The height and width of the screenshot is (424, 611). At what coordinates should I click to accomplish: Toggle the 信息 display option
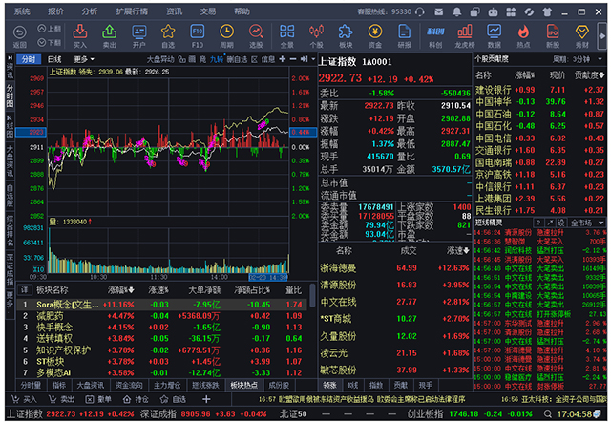click(x=267, y=59)
